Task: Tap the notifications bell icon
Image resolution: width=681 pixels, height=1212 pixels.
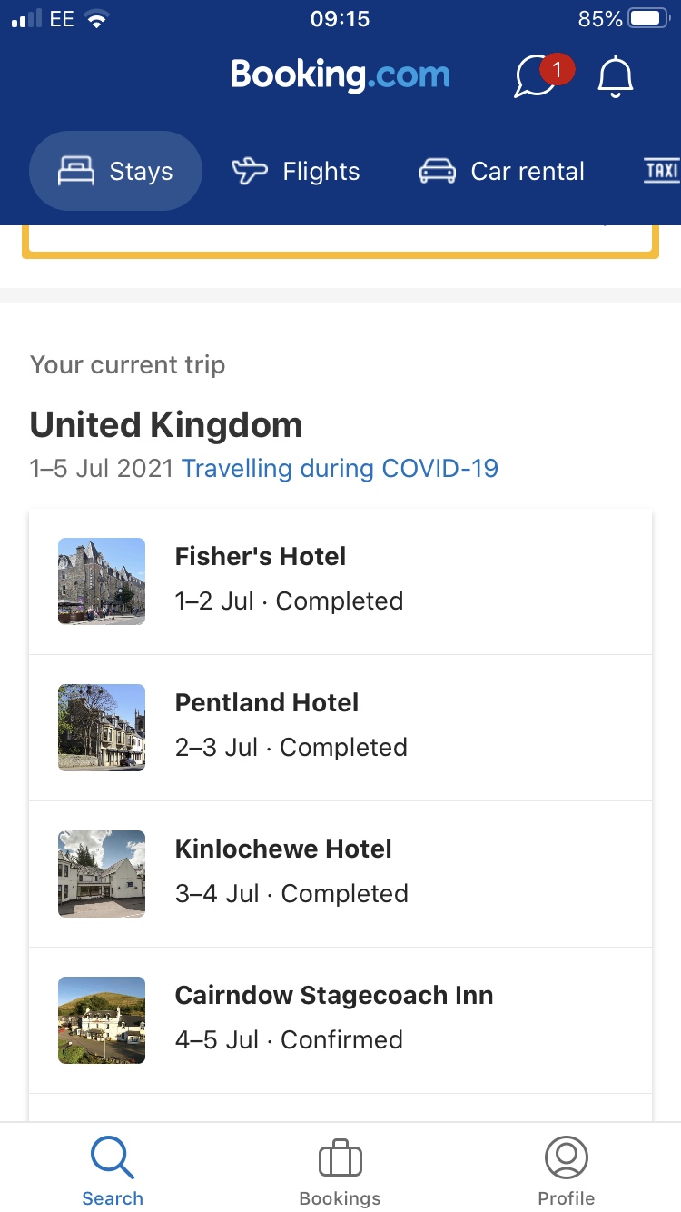Action: click(x=615, y=77)
